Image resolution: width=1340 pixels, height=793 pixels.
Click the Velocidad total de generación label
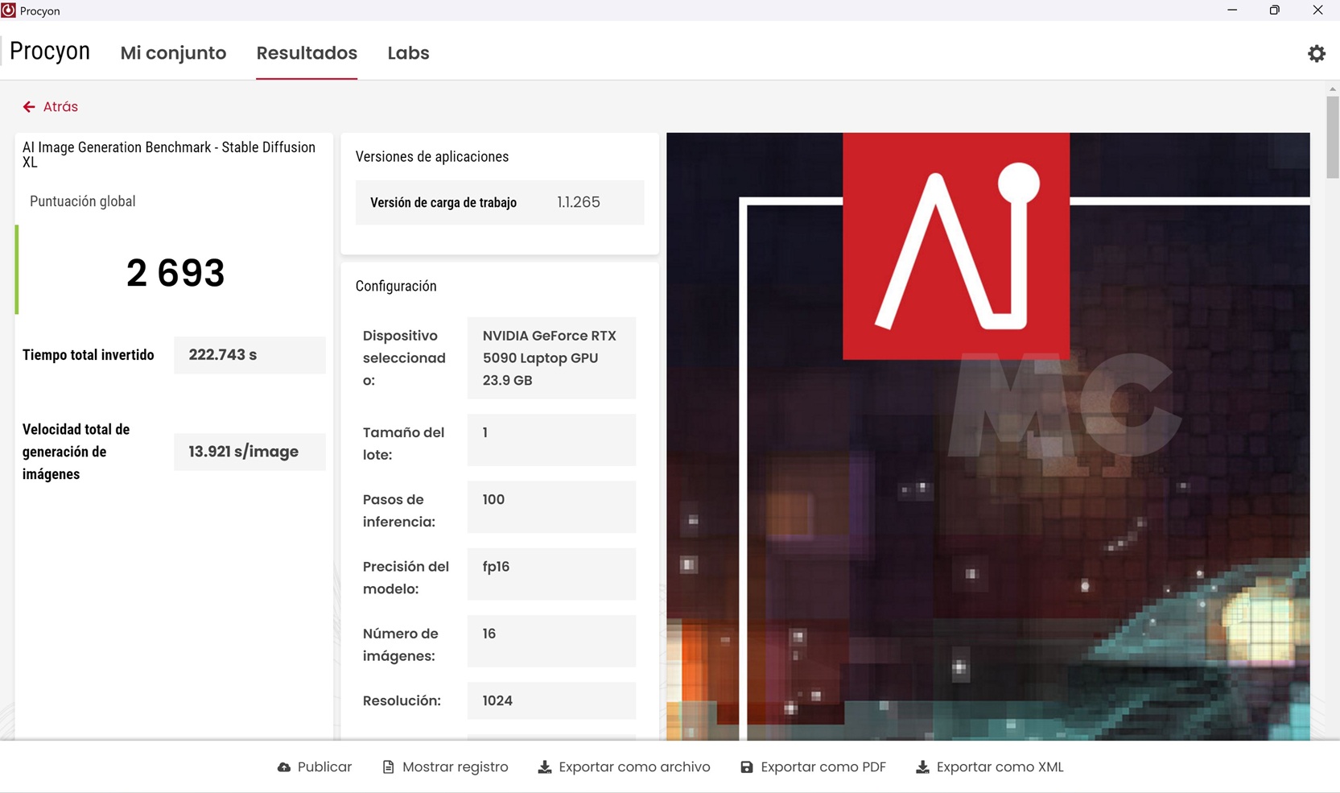point(76,452)
